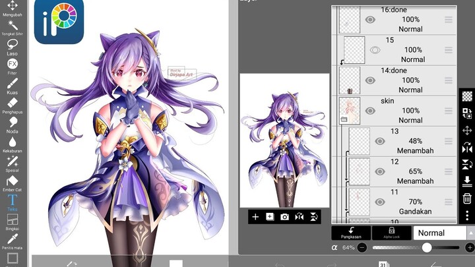
Task: Click the opacity slider handle
Action: tap(427, 248)
